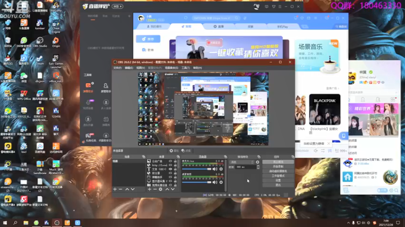The height and width of the screenshot is (227, 405).
Task: Open the Windows Start menu
Action: (5, 222)
